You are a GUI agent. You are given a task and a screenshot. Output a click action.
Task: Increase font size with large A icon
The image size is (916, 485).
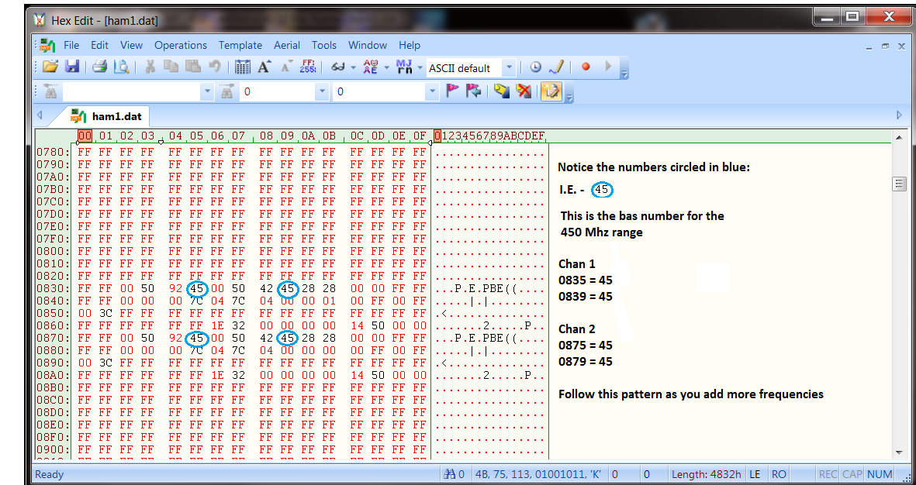(x=264, y=67)
